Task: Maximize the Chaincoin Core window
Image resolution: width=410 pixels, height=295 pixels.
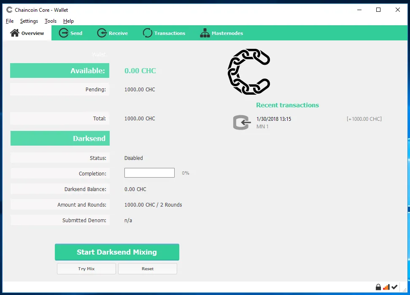Action: click(x=378, y=10)
